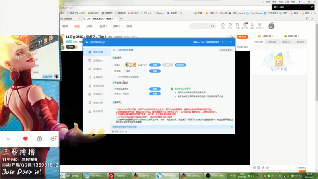Open the helper window's hamburger menu icon
Image resolution: width=318 pixels, height=179 pixels.
tap(223, 42)
